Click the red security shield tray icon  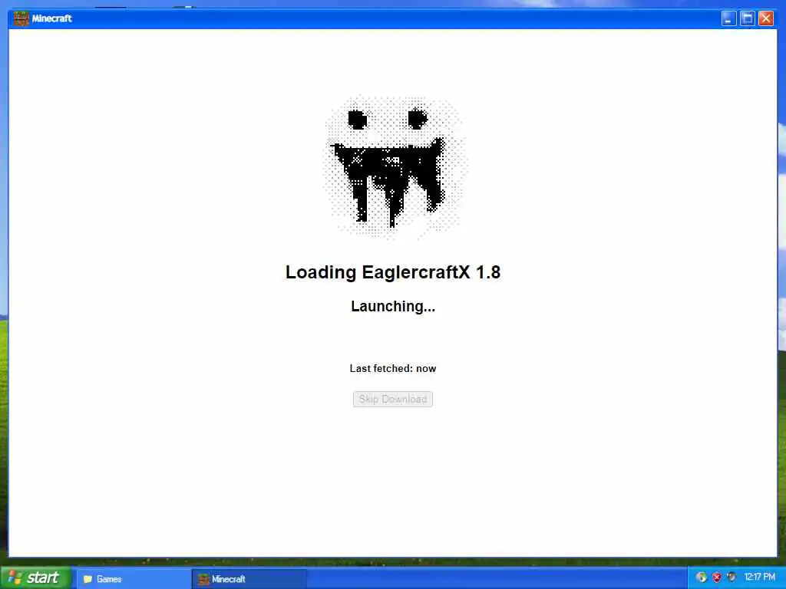(717, 577)
